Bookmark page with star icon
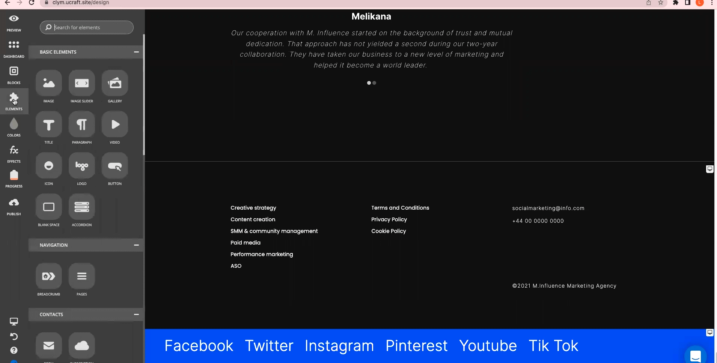 click(661, 3)
